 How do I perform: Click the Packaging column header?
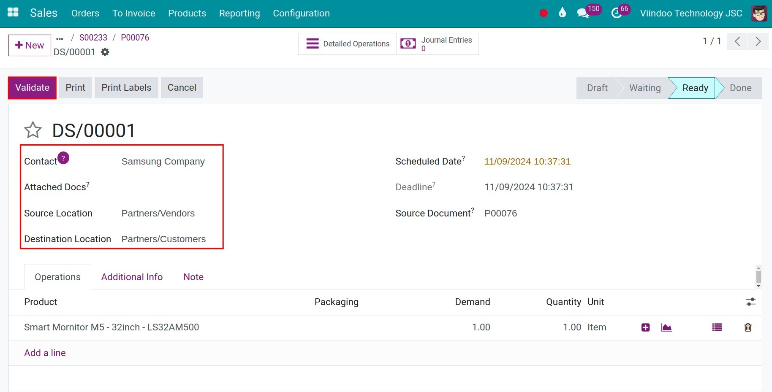336,302
